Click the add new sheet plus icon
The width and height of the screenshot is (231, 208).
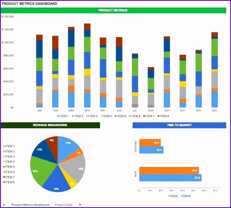[80, 205]
